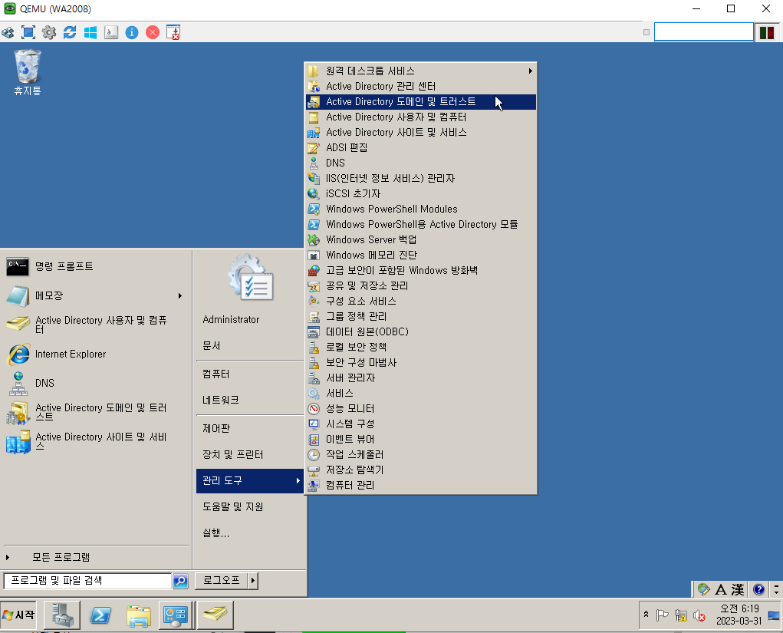The width and height of the screenshot is (783, 633).
Task: Click the 프로그램 및 파일 검색 search box
Action: (87, 581)
